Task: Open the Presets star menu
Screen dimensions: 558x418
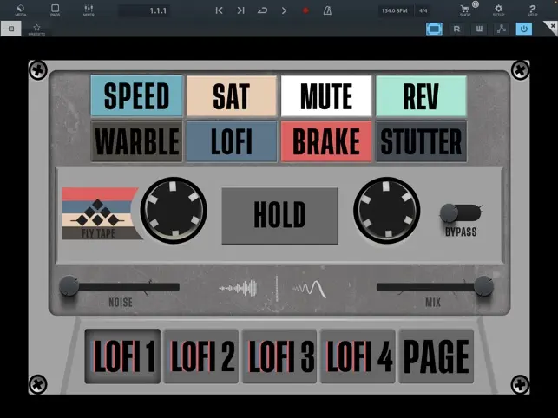Action: (36, 29)
